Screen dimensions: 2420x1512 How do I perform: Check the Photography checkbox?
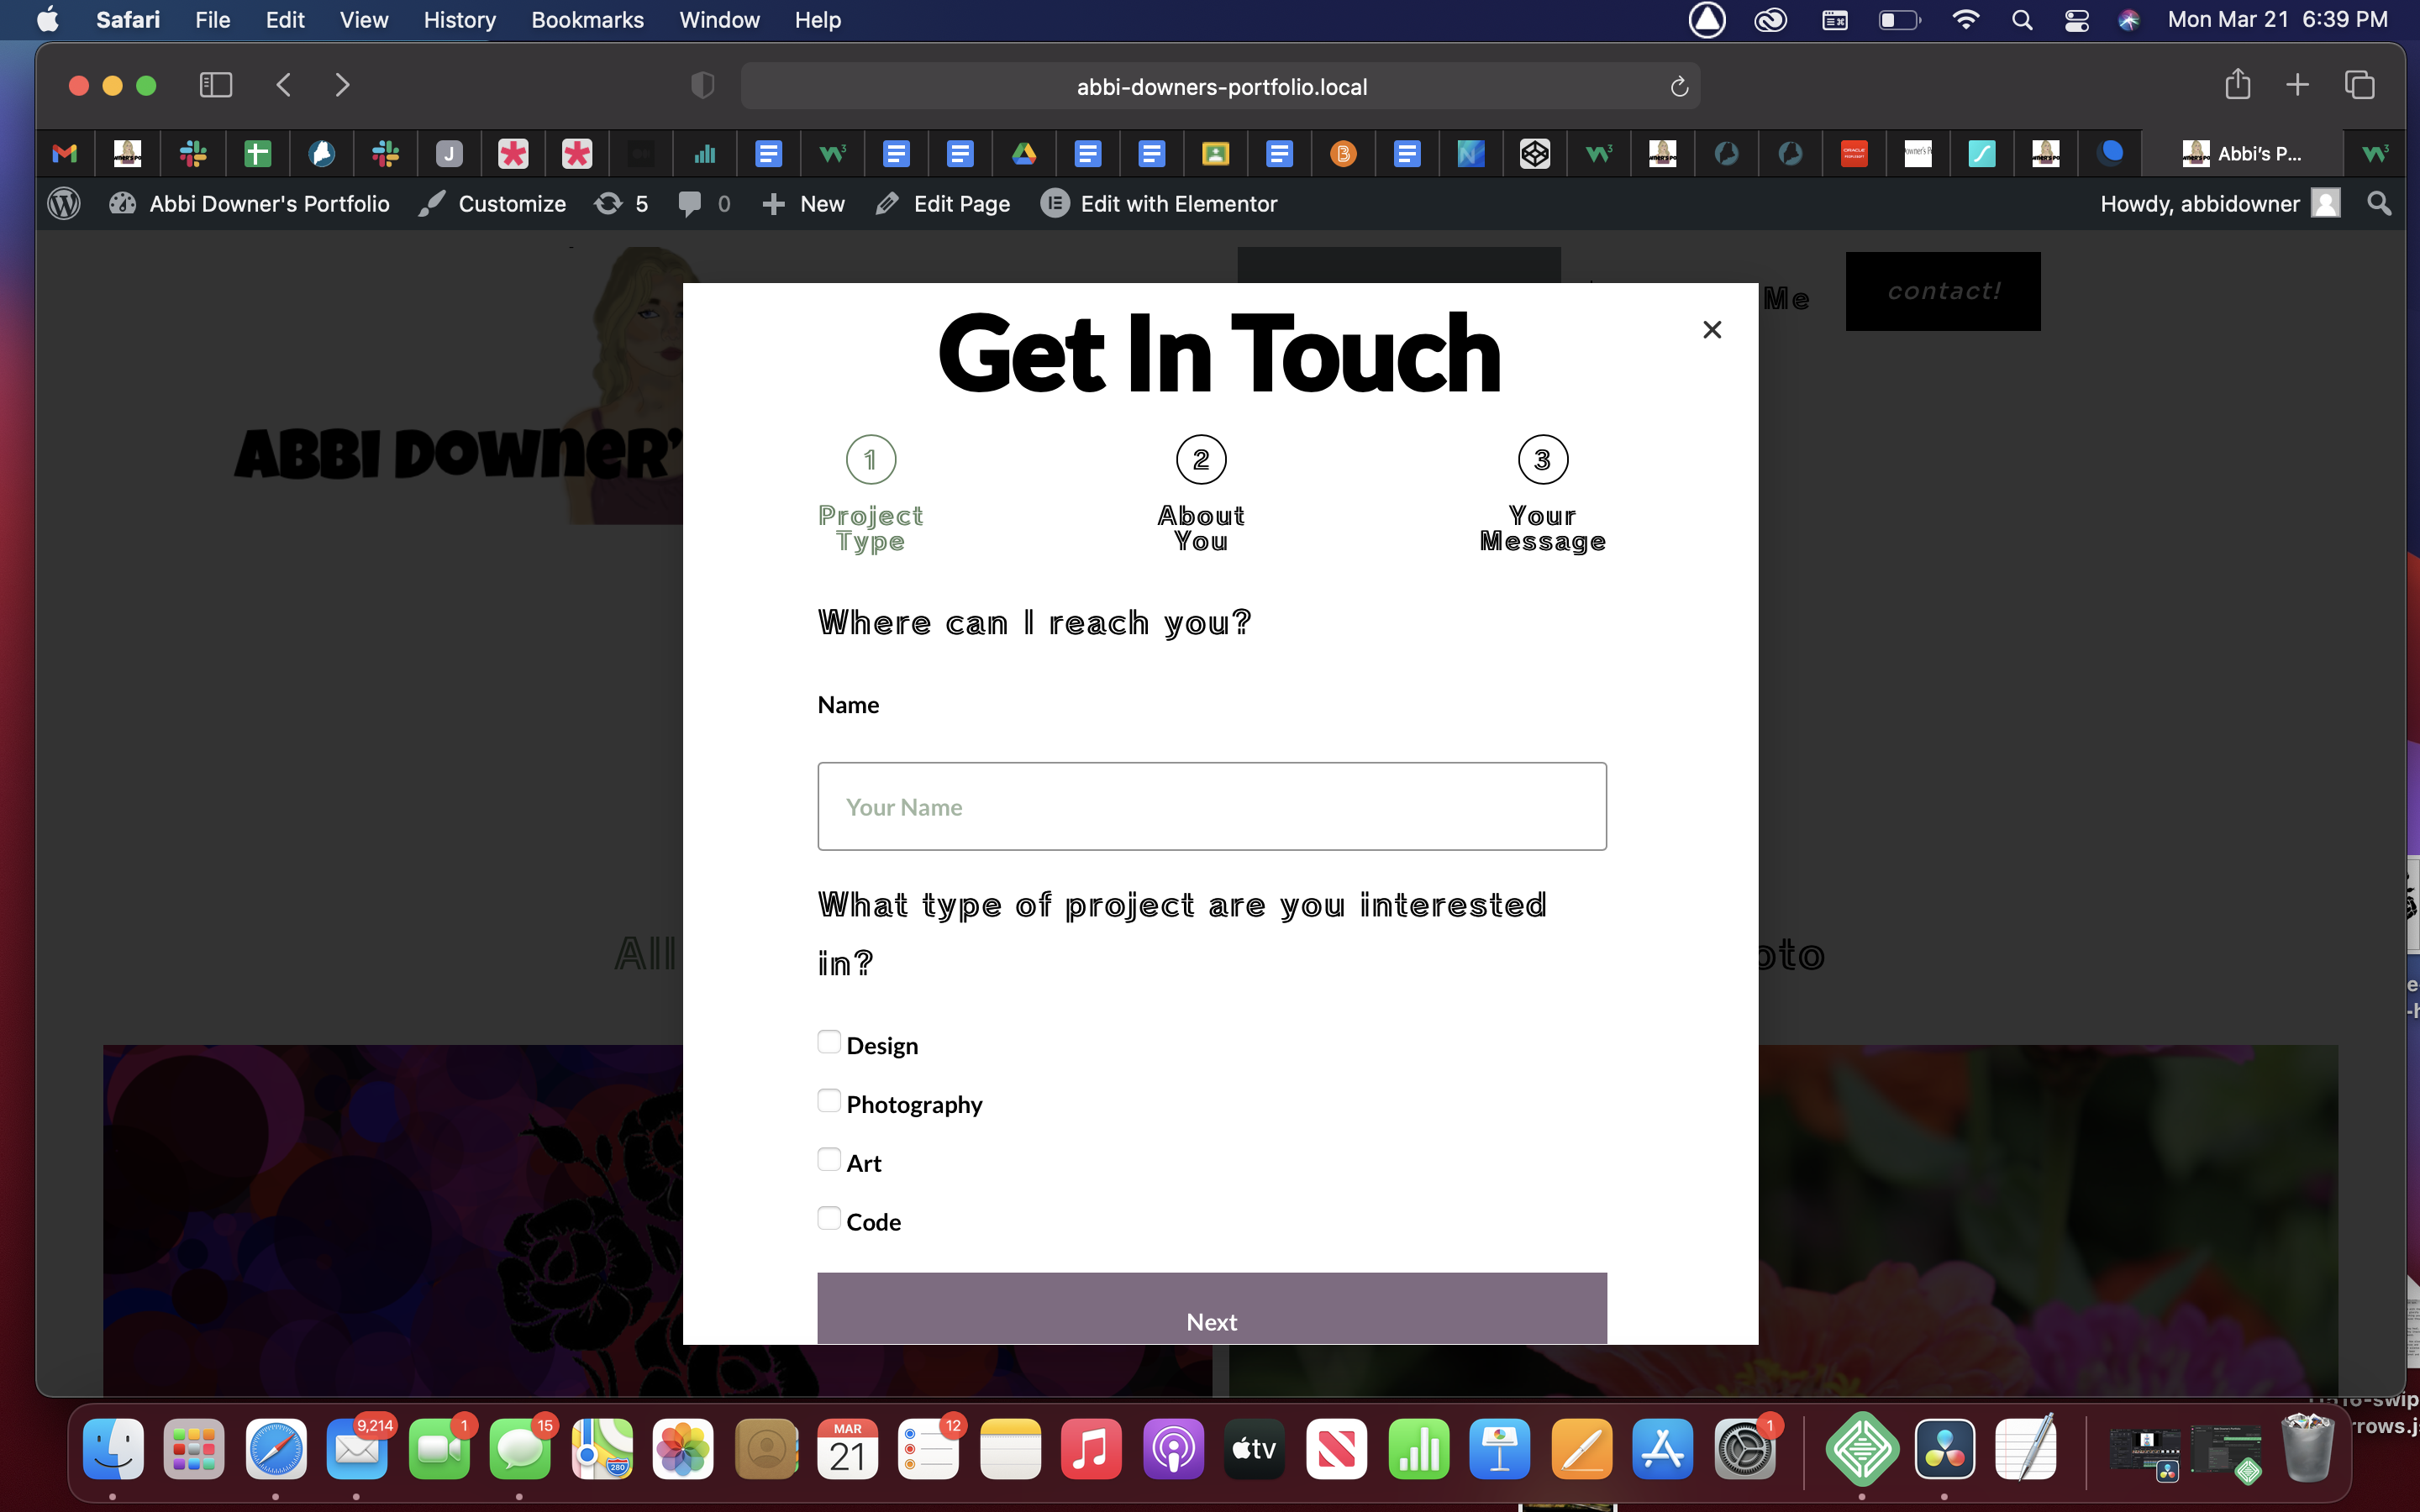pyautogui.click(x=829, y=1101)
